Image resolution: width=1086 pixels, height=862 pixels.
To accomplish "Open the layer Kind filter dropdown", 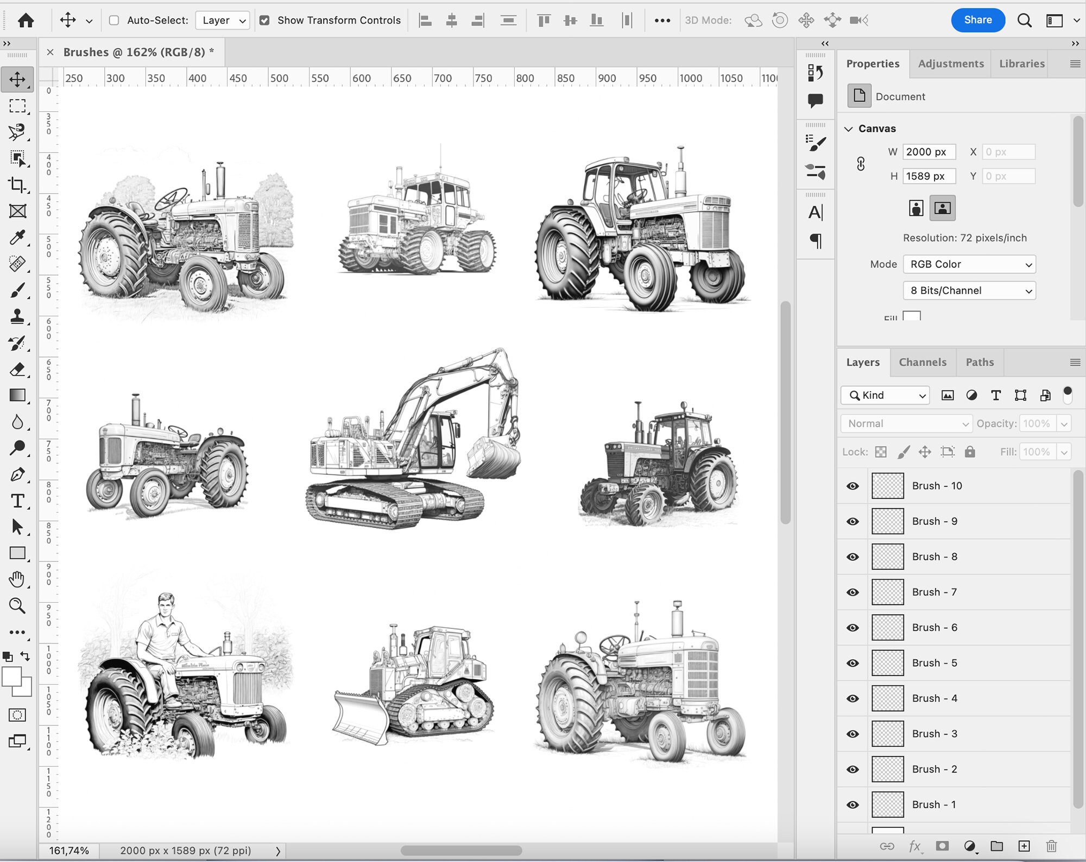I will click(x=884, y=395).
